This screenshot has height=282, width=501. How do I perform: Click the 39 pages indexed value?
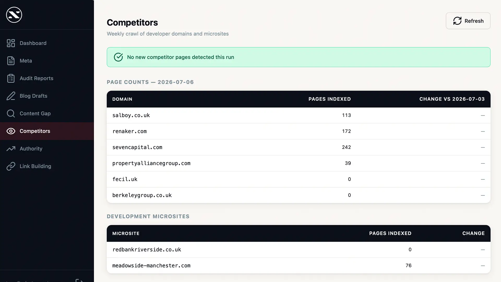coord(348,163)
